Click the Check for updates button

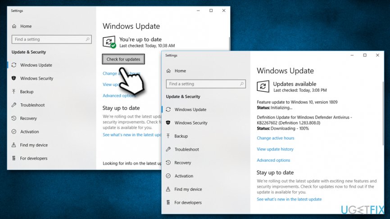click(123, 59)
